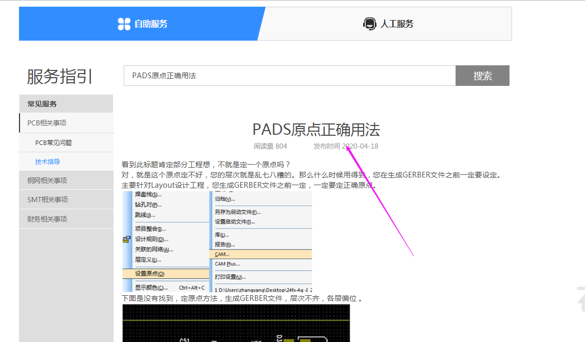Expand the SMT相关事项 category
This screenshot has width=585, height=342.
pyautogui.click(x=48, y=200)
